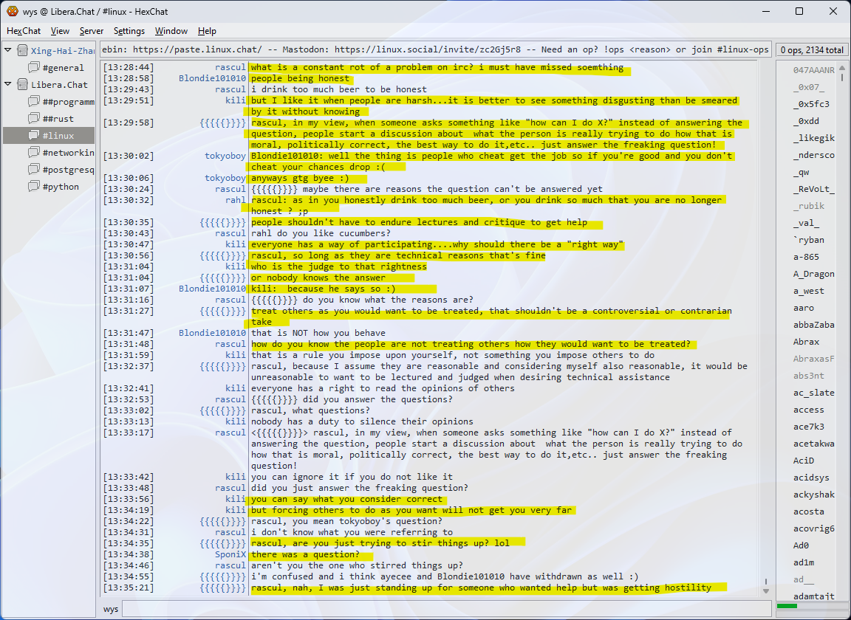
Task: Collapse the Libera.Chat network tree
Action: coord(9,85)
